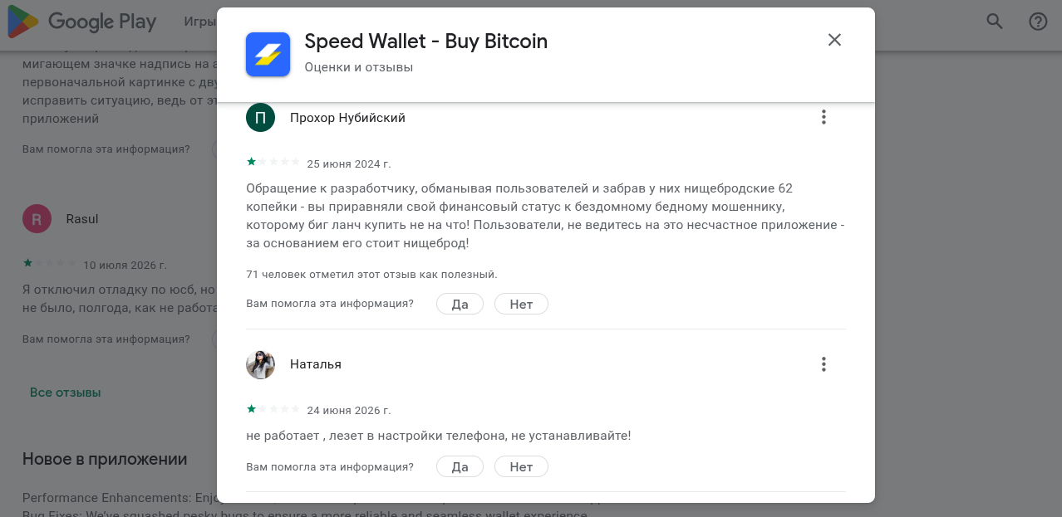
Task: Click Прохор Нубийский's green avatar
Action: (260, 117)
